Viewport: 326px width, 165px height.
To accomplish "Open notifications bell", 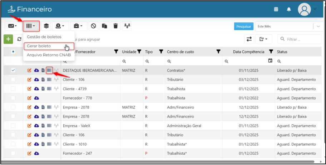I will (289, 9).
